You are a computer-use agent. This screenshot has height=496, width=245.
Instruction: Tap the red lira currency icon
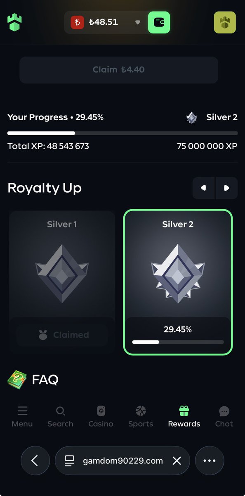click(x=77, y=22)
